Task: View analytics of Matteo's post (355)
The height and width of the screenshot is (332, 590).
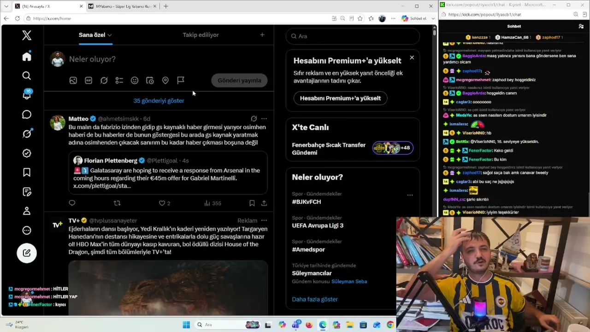Action: pos(212,203)
